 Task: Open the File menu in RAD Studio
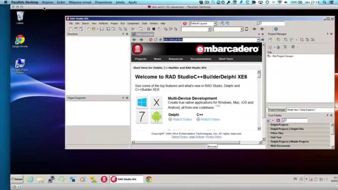(71, 23)
